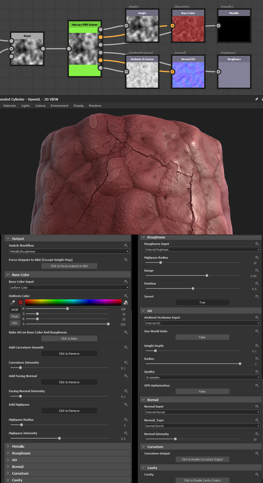263x483 pixels.
Task: Open preset menu icon for Roughness Input
Action: click(257, 244)
